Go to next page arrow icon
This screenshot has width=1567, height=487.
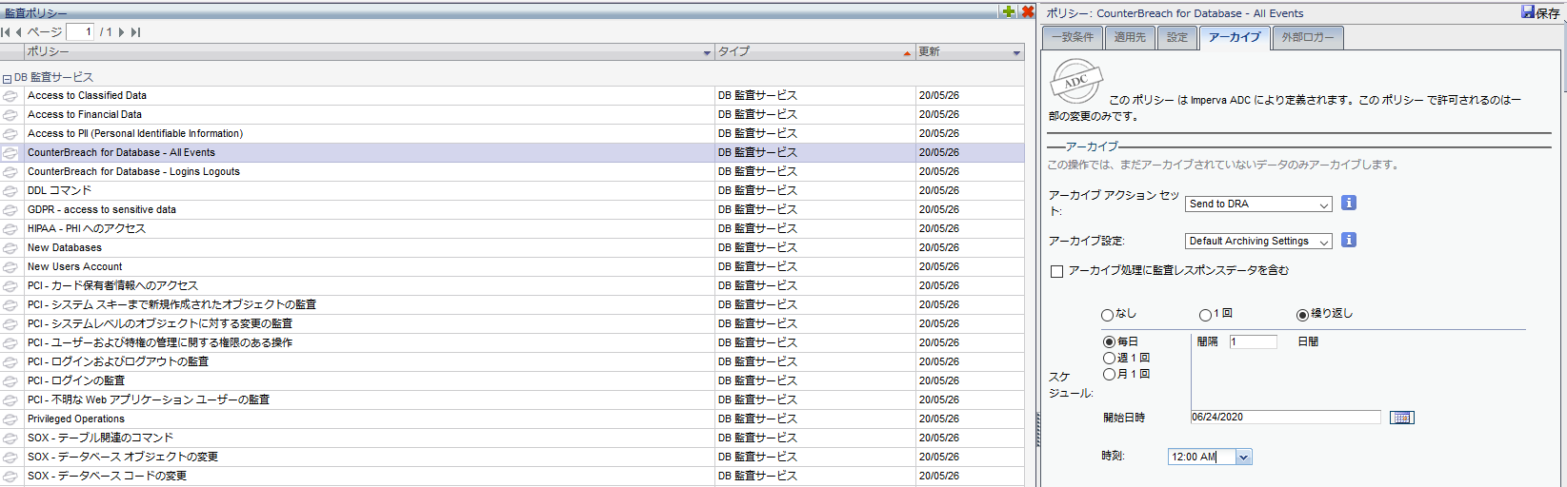(122, 32)
